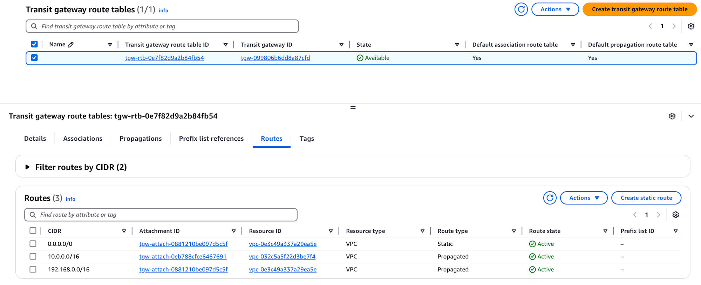Open transit gateway link tgw-099806b6dd8a87cfd
Image resolution: width=701 pixels, height=285 pixels.
tap(275, 58)
